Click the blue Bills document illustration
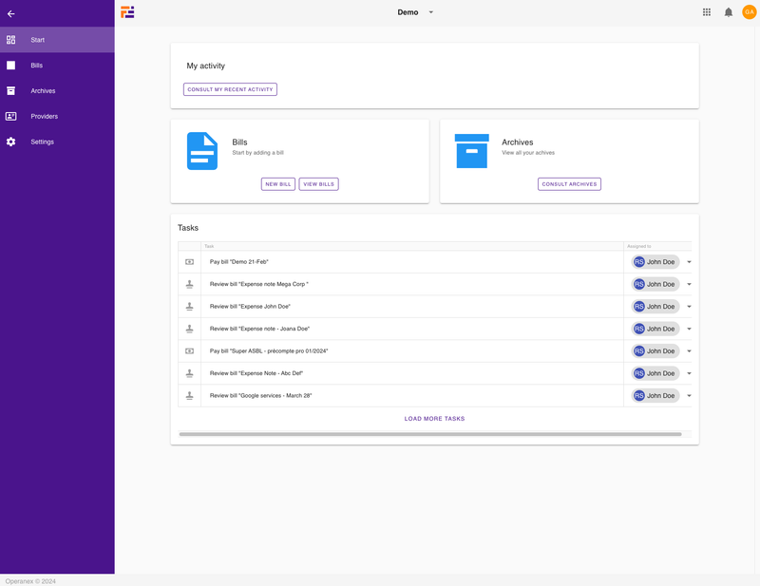The image size is (760, 586). click(201, 149)
